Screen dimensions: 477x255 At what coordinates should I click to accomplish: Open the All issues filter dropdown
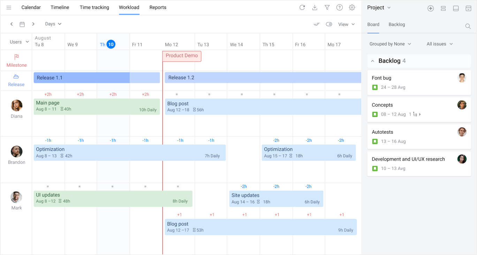point(440,44)
